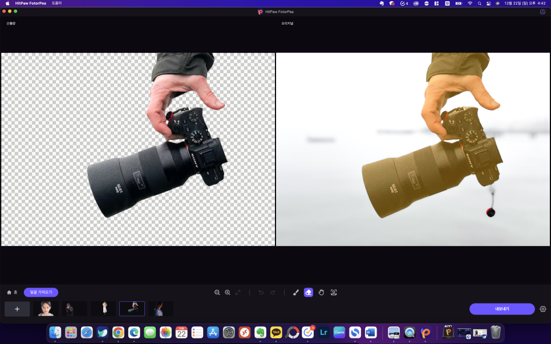The width and height of the screenshot is (551, 344).
Task: Open Control Center in menu bar
Action: click(488, 3)
